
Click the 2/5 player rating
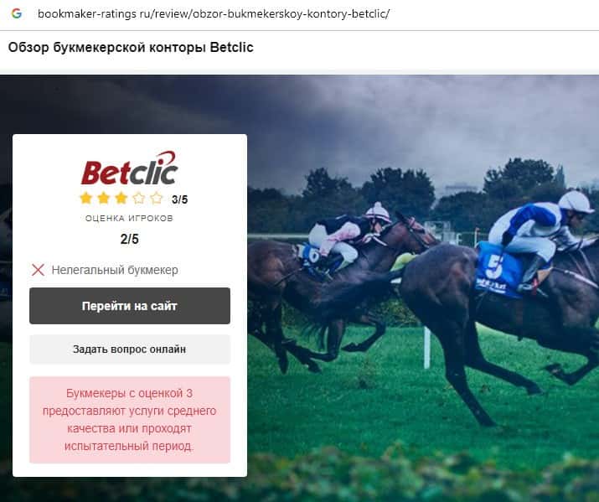(x=130, y=239)
